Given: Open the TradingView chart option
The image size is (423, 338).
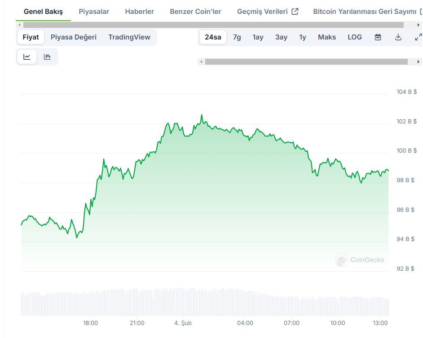Looking at the screenshot, I should [129, 37].
